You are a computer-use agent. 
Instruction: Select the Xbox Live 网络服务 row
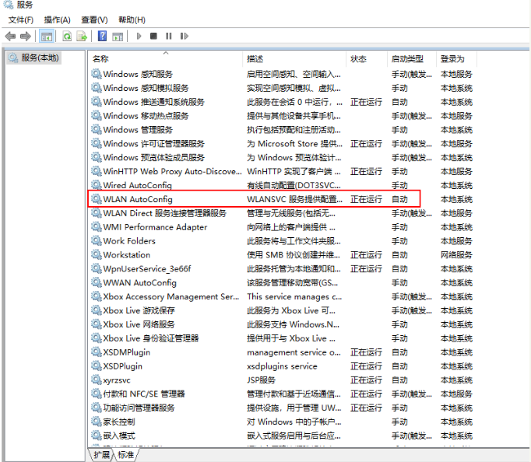pyautogui.click(x=282, y=324)
